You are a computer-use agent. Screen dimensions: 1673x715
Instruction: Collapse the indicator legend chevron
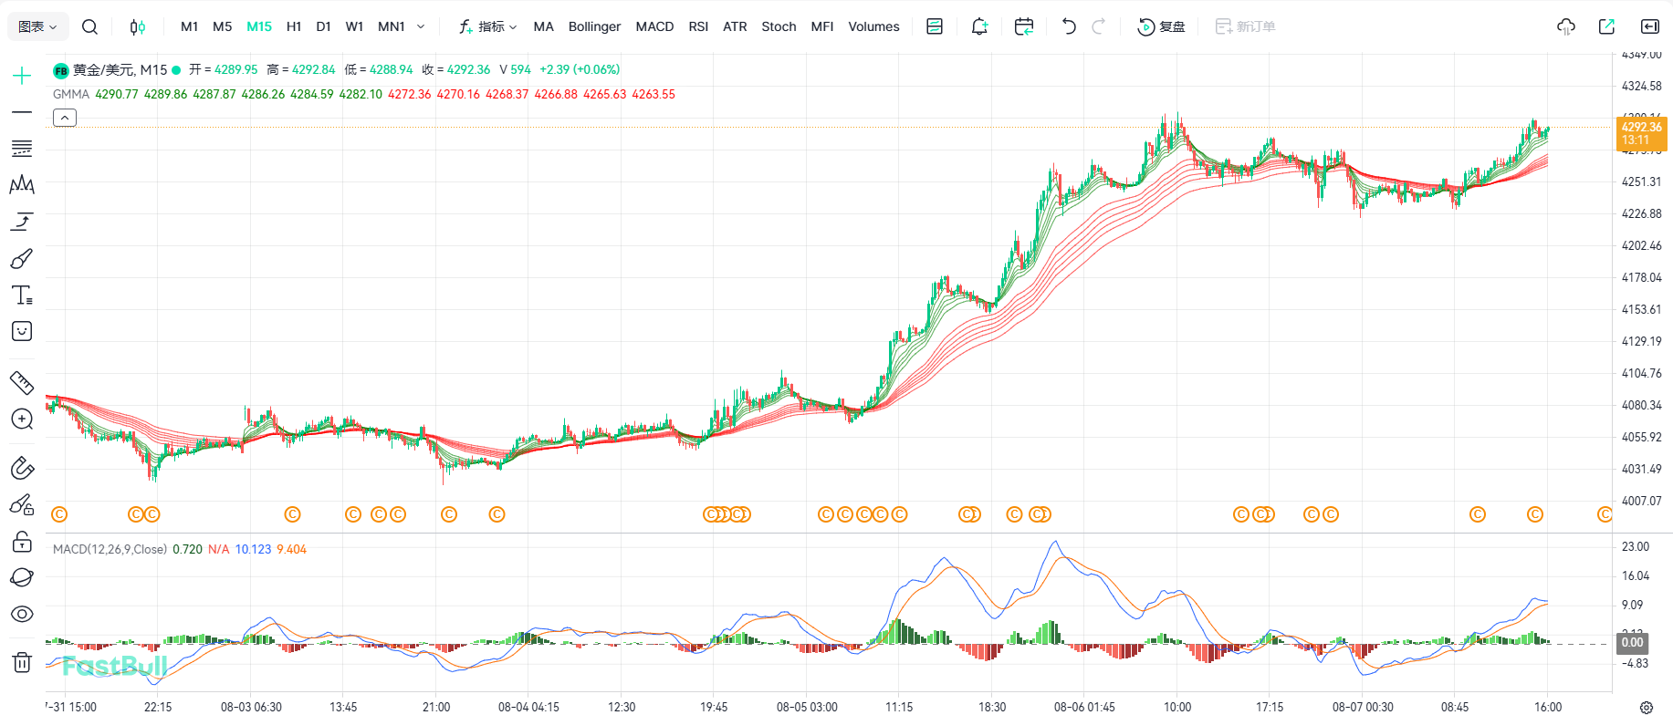[x=65, y=118]
